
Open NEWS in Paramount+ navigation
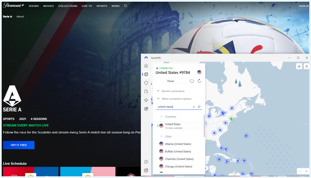(x=116, y=6)
